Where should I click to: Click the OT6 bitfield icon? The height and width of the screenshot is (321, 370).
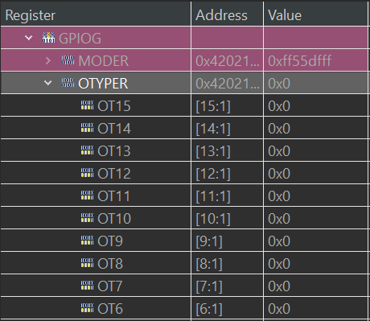click(87, 308)
